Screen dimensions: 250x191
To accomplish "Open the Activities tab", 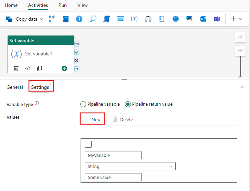I will click(x=38, y=5).
